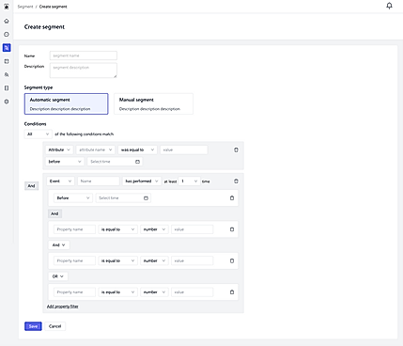Open the capitalized 'Before' dropdown in Event
This screenshot has height=346, width=403.
tap(73, 198)
